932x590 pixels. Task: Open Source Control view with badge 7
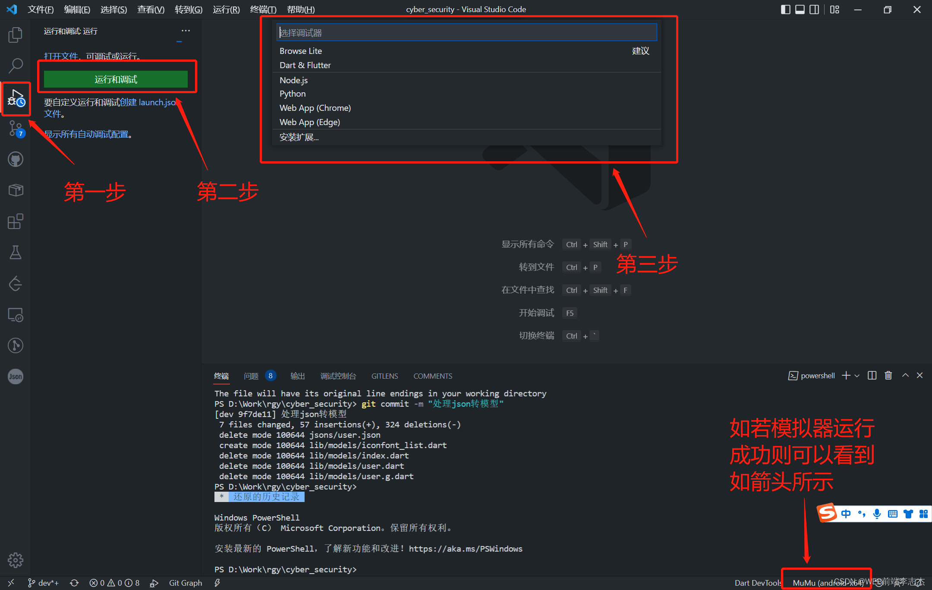pos(16,129)
